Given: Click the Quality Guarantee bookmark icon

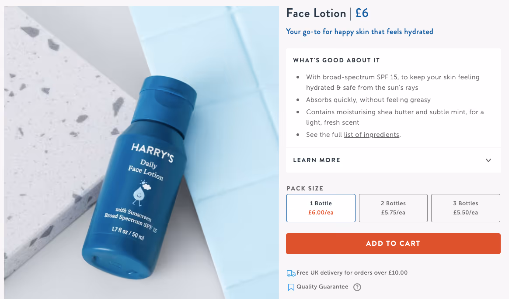Looking at the screenshot, I should pyautogui.click(x=291, y=287).
